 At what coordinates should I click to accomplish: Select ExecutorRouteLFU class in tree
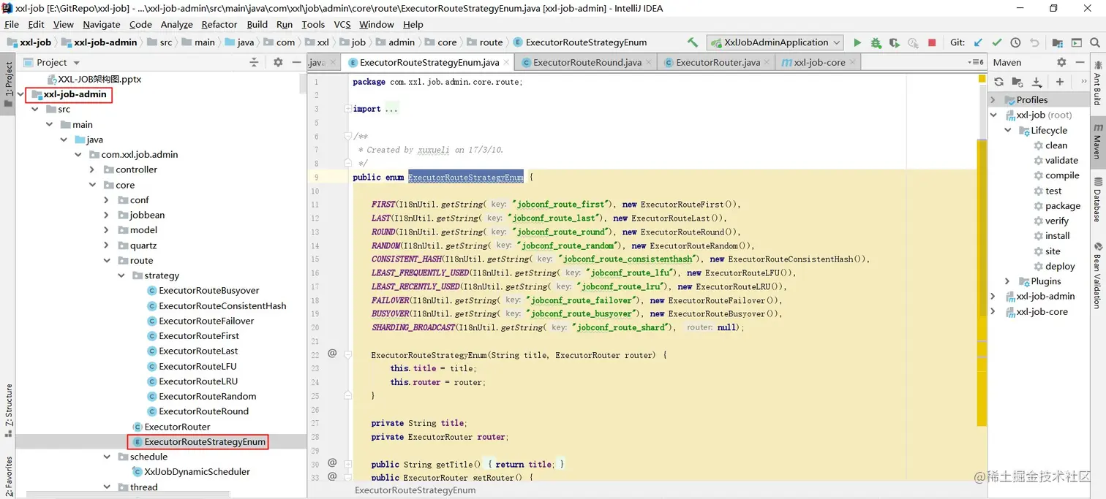197,366
